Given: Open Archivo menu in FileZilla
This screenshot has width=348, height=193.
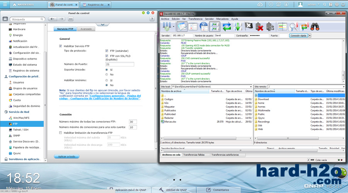Looking at the screenshot, I should pos(165,19).
